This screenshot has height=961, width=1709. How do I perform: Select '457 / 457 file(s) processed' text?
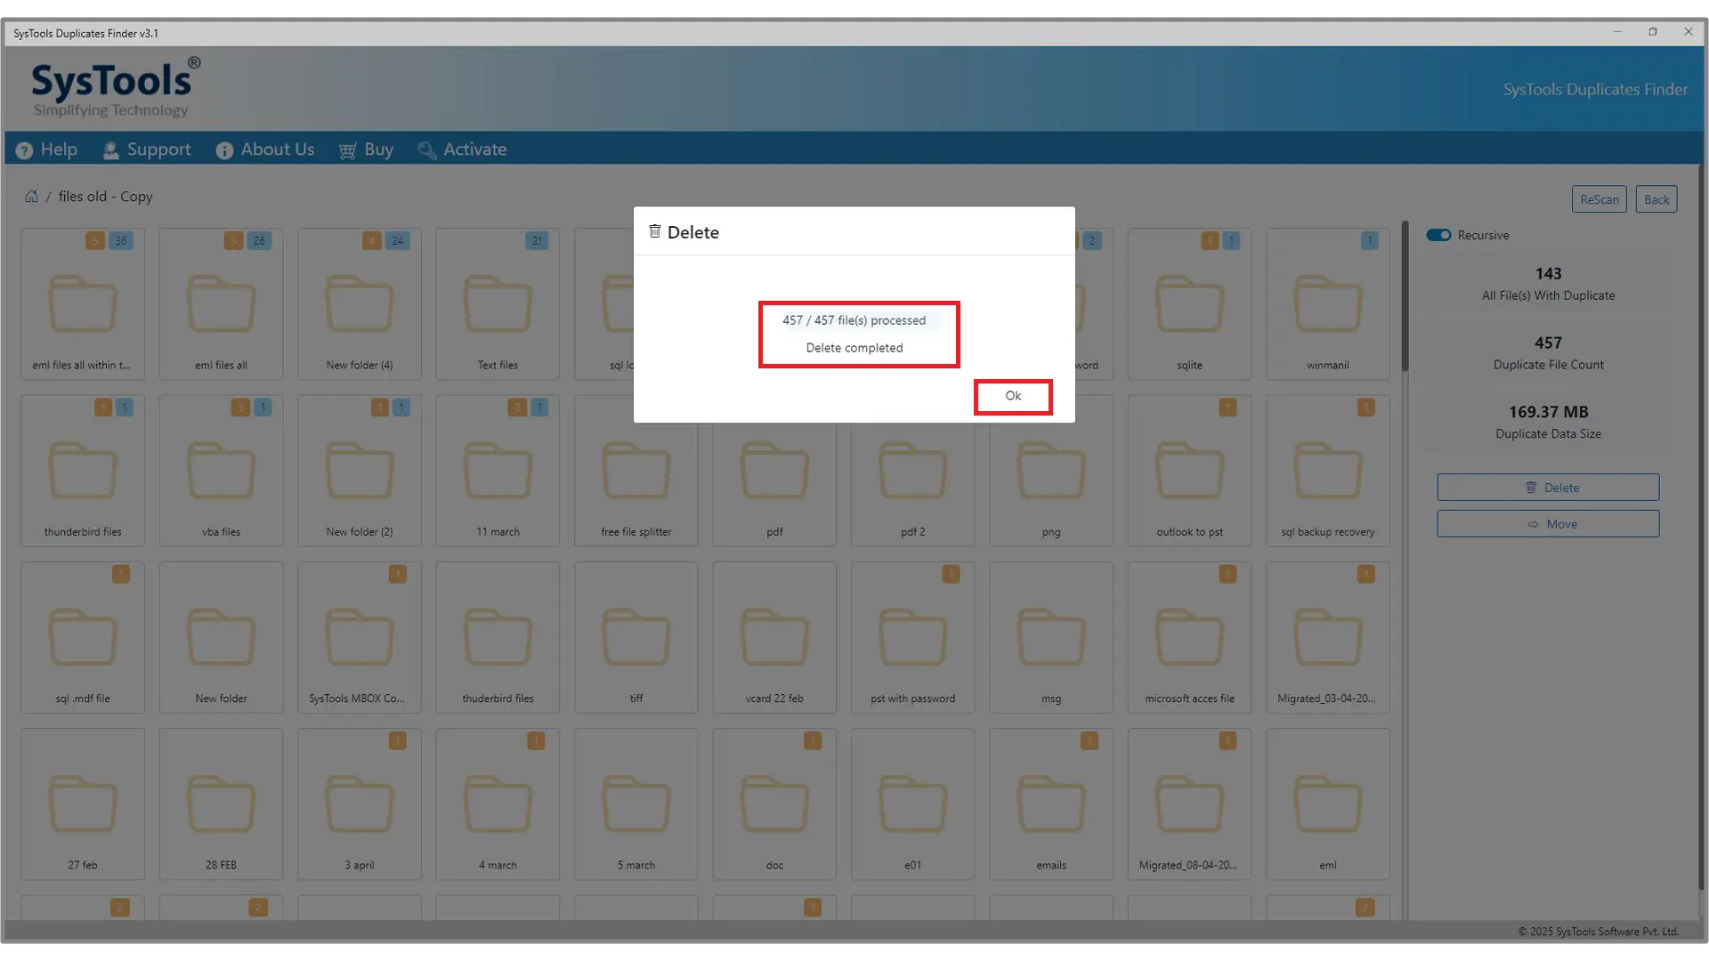point(854,320)
